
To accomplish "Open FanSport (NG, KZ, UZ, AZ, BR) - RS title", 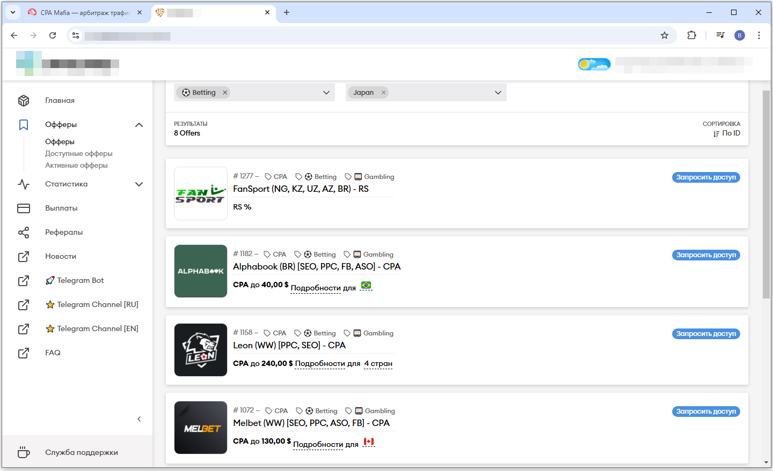I will [301, 189].
